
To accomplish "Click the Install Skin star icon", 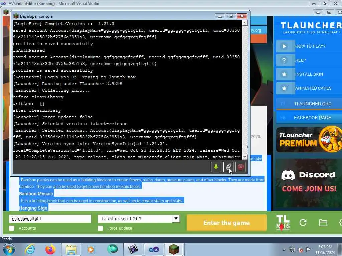I will pos(284,74).
